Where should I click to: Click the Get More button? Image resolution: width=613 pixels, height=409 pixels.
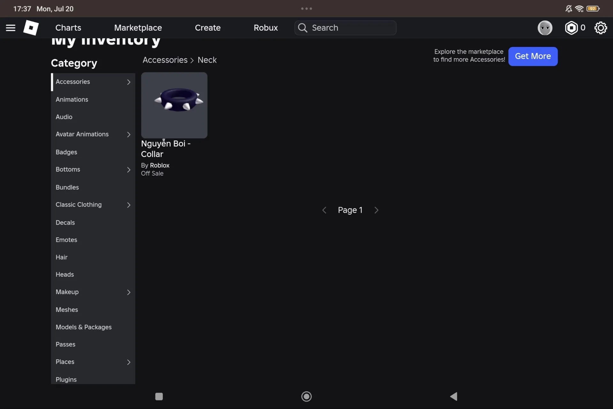pyautogui.click(x=533, y=56)
